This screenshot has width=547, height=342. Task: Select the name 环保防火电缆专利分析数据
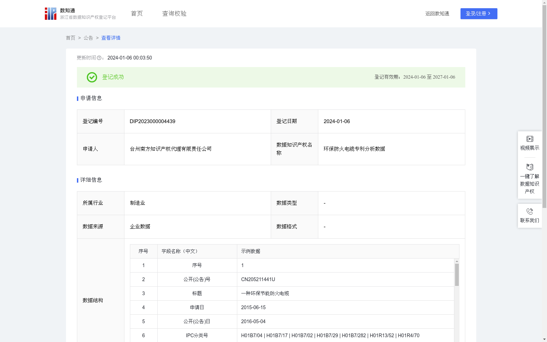tap(354, 149)
